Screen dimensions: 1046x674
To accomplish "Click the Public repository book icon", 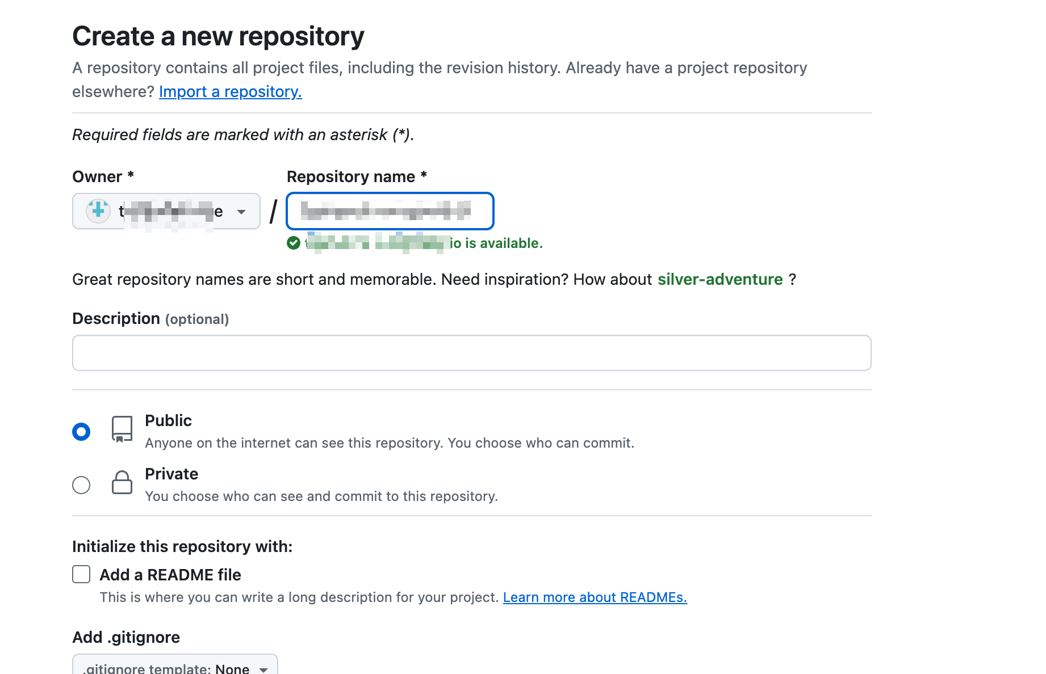I will (x=122, y=429).
